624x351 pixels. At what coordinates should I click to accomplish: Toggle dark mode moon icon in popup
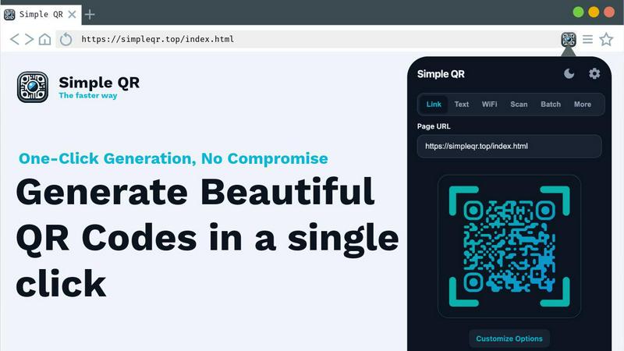569,73
